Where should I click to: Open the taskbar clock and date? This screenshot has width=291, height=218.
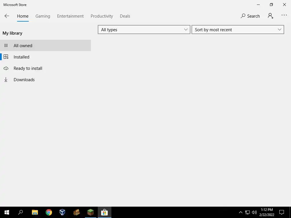point(267,212)
